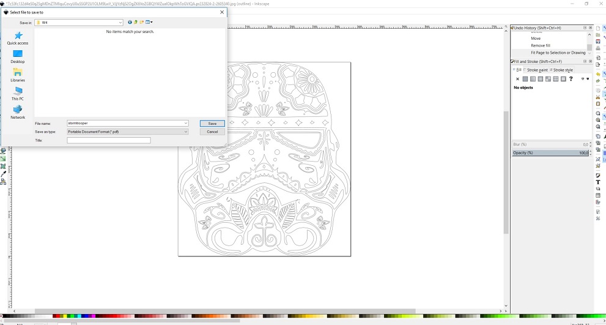Click the Export icon in Inkscape's command bar

[598, 64]
